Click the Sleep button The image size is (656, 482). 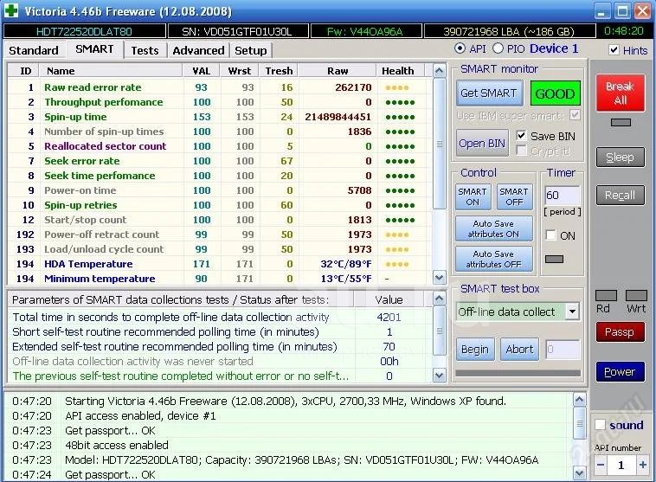point(620,157)
